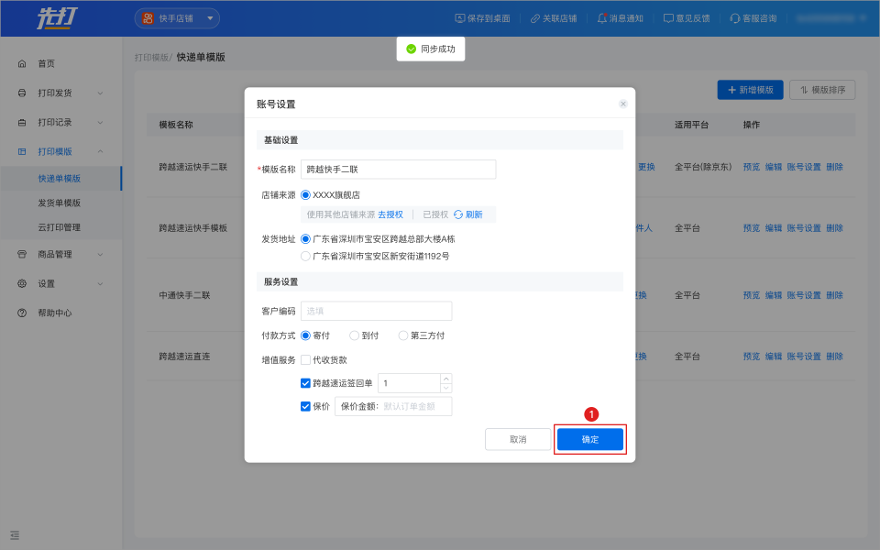
Task: Click the 客户编码 input field
Action: coord(376,311)
